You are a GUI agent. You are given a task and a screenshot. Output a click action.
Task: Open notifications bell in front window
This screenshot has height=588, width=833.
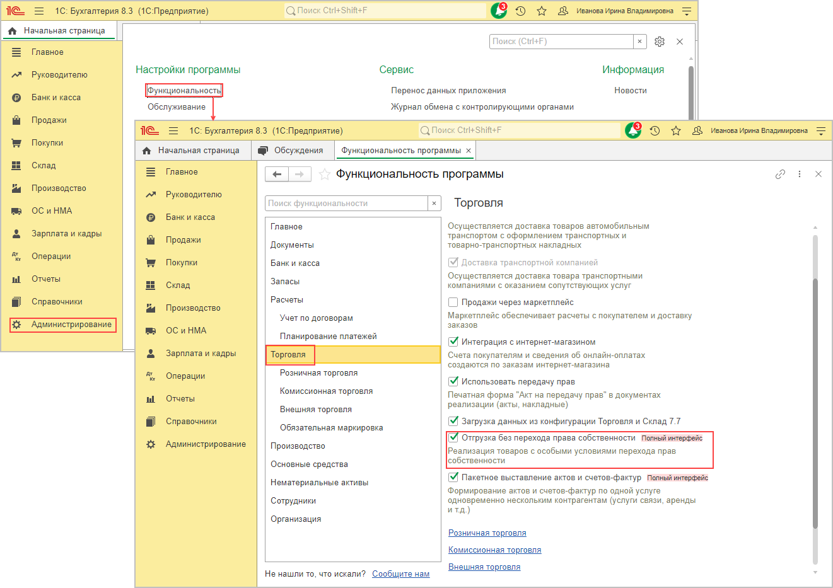coord(633,130)
